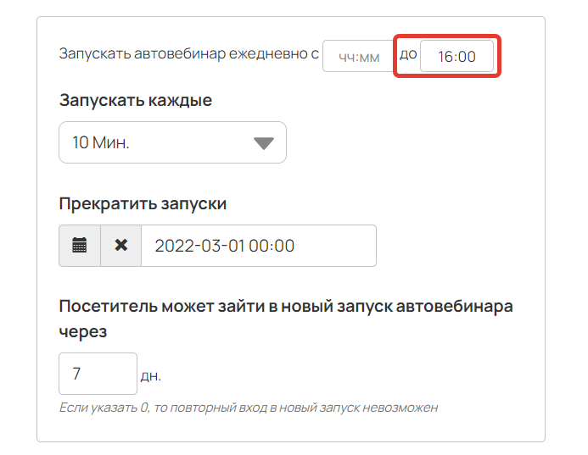Open calendar picker for stop date
588x455 pixels.
tap(80, 246)
